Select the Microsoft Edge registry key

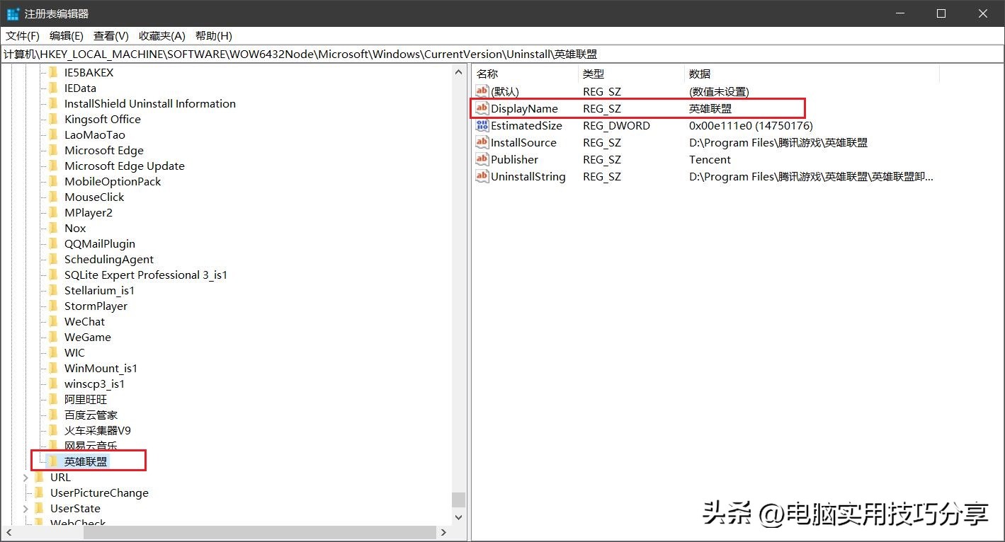tap(104, 150)
